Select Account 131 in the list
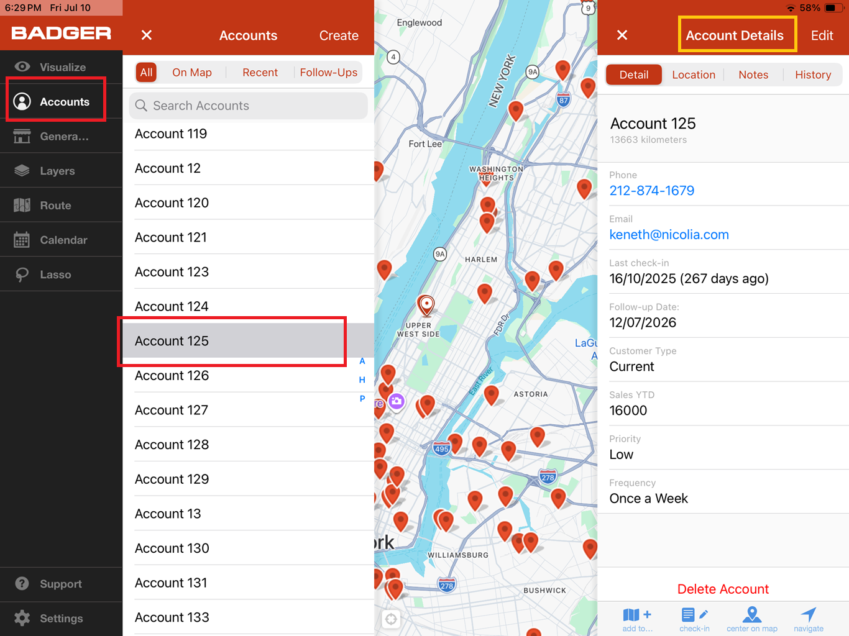Screen dimensions: 849x636 click(x=249, y=583)
